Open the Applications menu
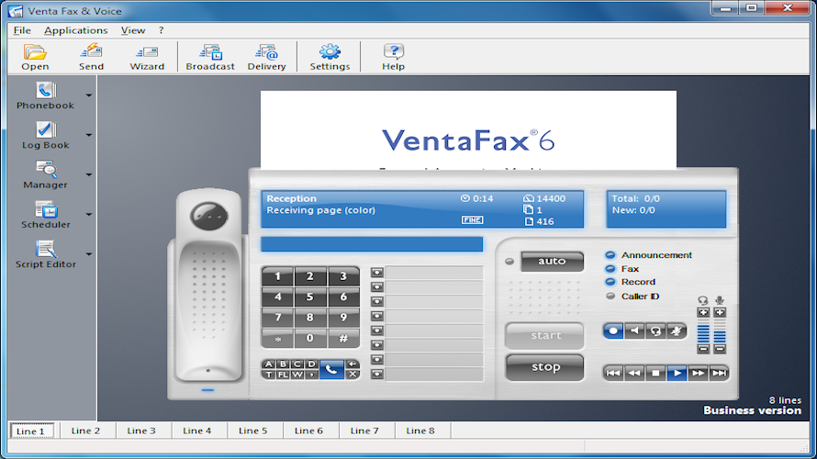This screenshot has height=459, width=817. coord(75,30)
